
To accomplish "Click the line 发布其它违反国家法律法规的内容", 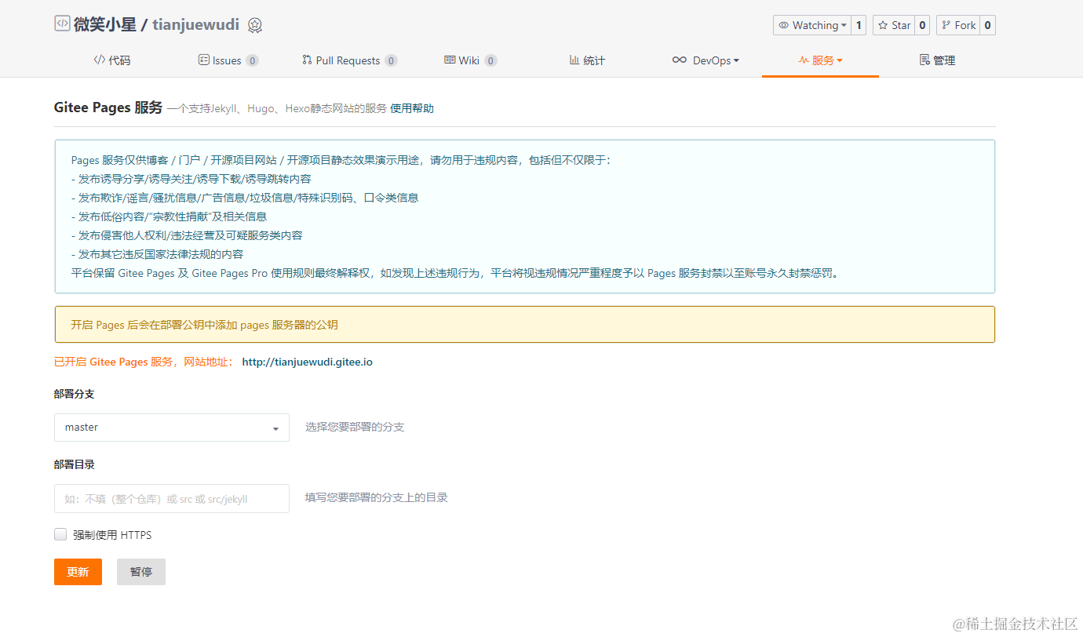I will [x=157, y=254].
